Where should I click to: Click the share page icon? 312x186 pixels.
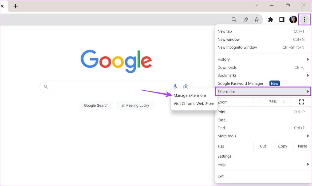click(x=245, y=19)
